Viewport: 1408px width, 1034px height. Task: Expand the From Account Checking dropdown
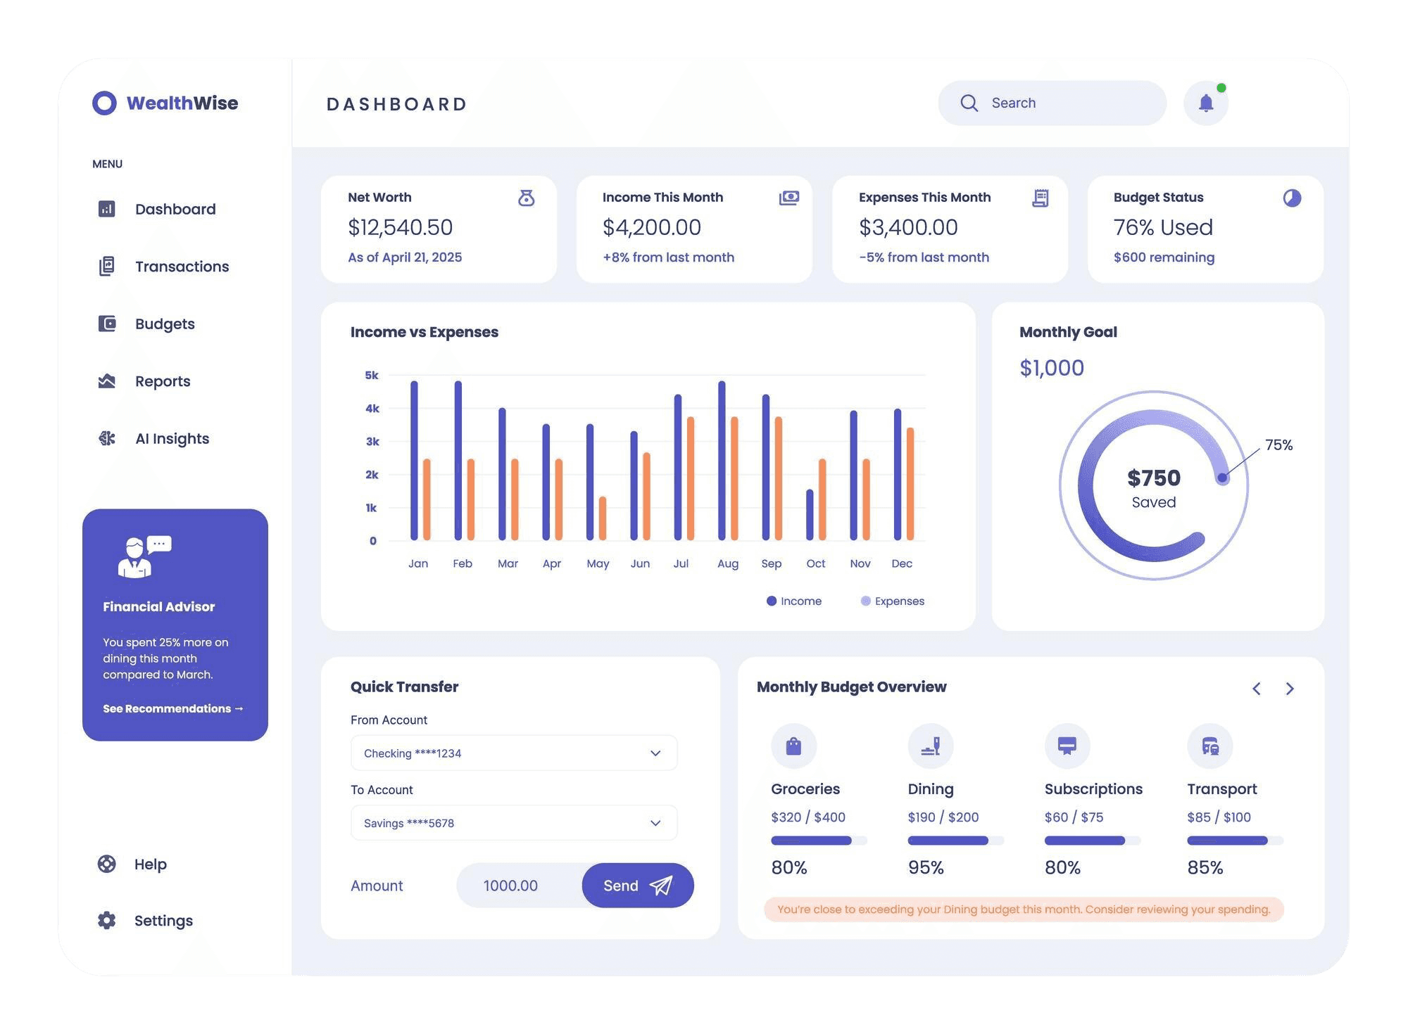514,753
